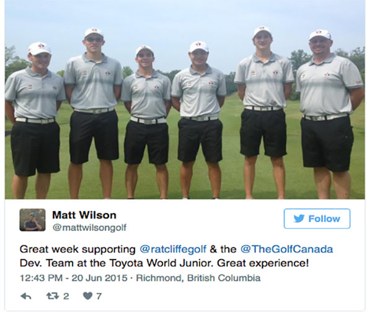This screenshot has height=317, width=372.
Task: Open Matt Wilson's profile avatar
Action: click(32, 220)
